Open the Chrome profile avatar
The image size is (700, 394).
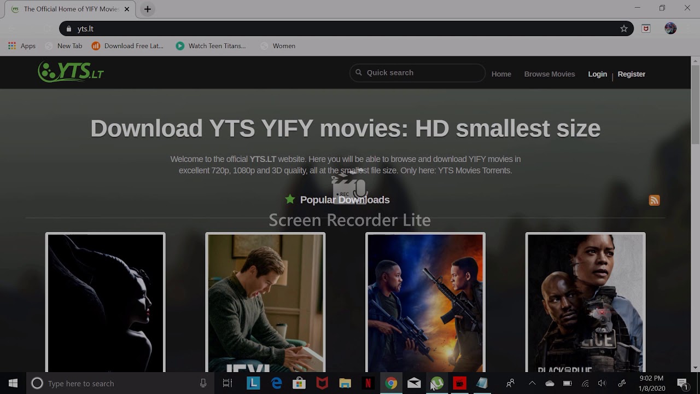point(670,28)
